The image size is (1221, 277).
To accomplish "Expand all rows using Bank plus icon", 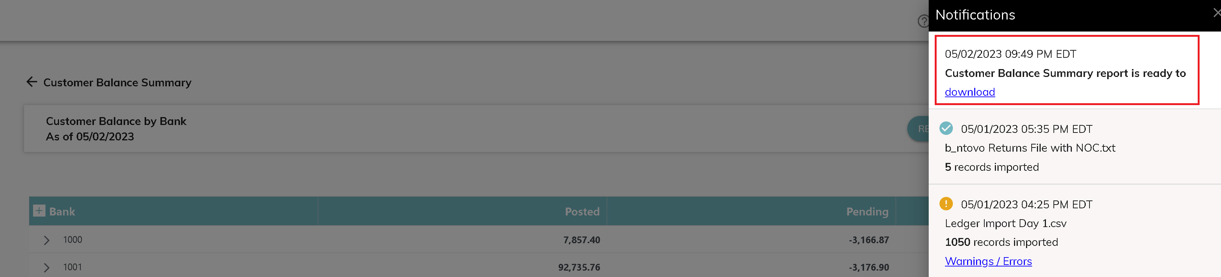I will point(39,211).
